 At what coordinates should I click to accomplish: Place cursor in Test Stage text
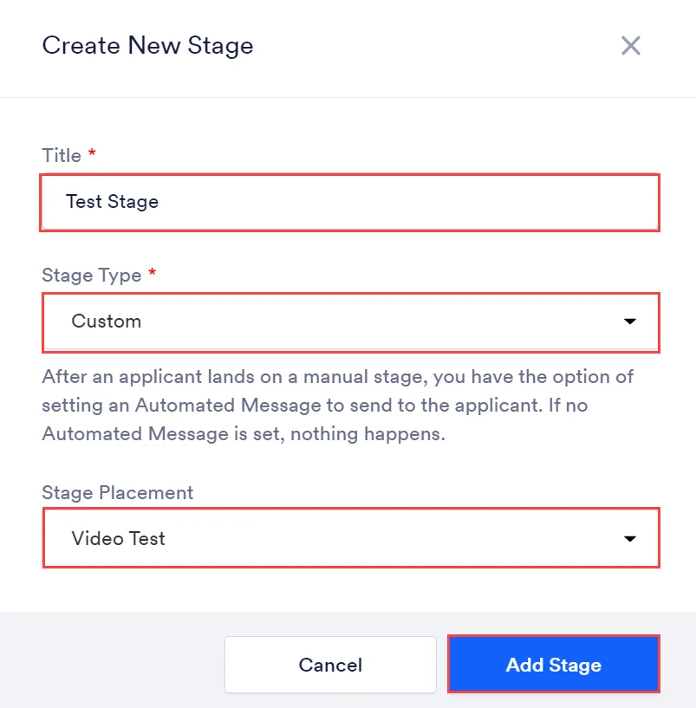(x=112, y=202)
